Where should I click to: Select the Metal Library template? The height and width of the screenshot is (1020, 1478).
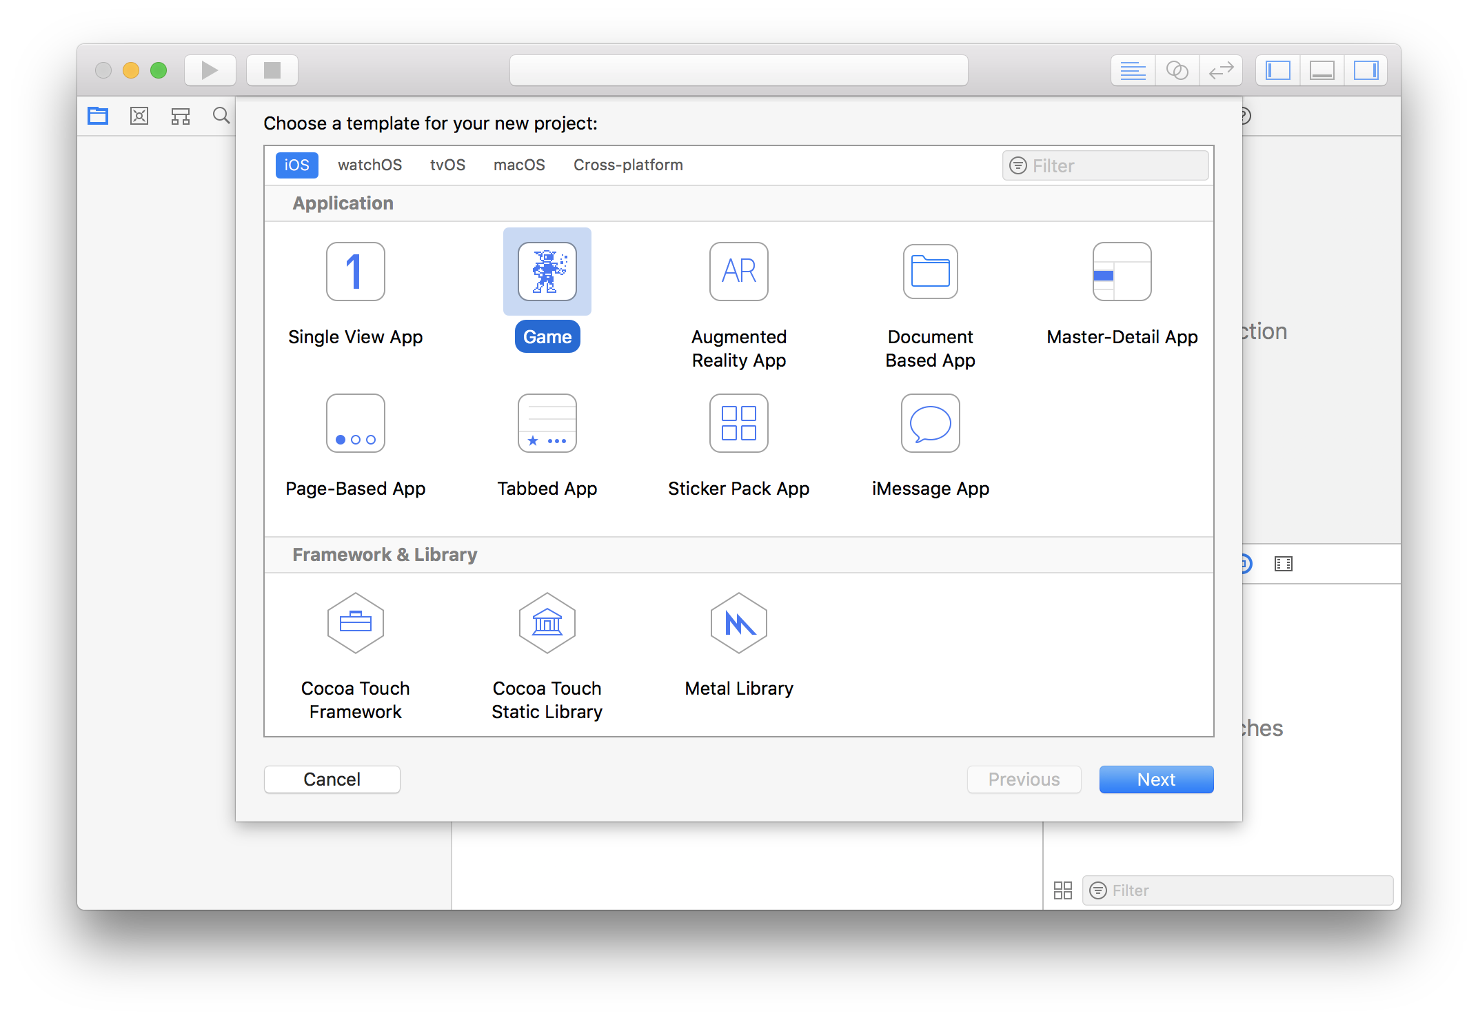click(738, 622)
